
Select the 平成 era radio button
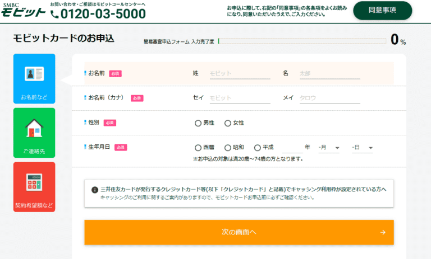(x=257, y=148)
